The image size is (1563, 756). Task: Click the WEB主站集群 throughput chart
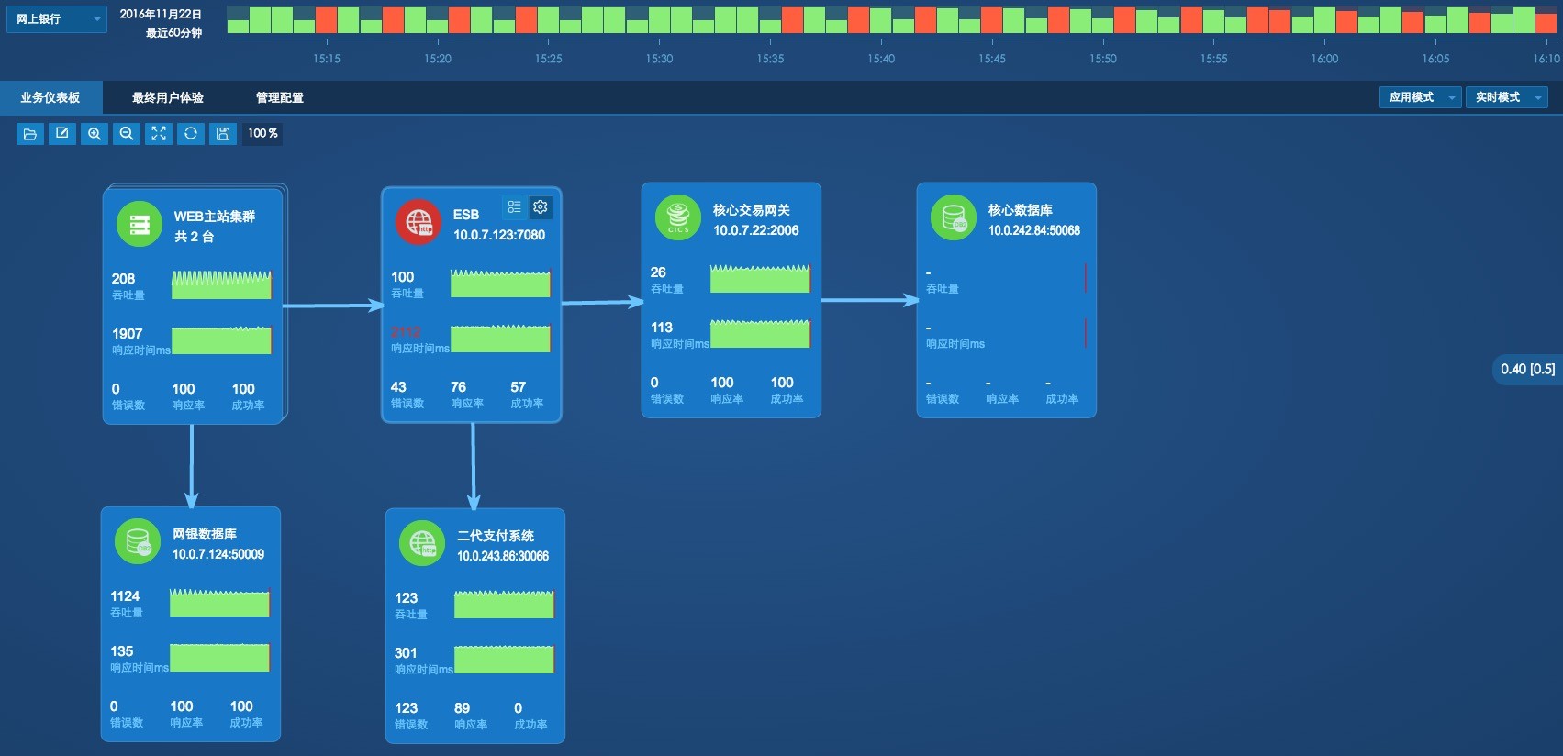tap(222, 284)
